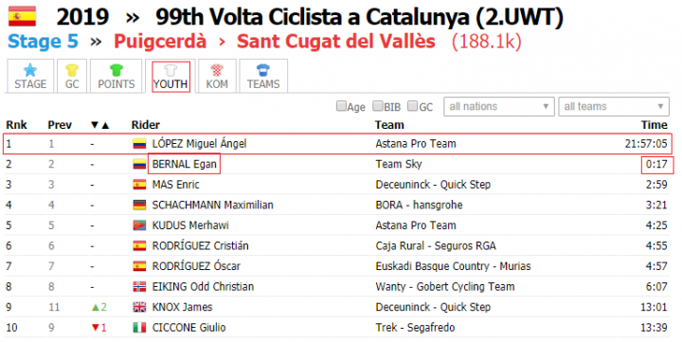Open rider BERNAL Egan's profile
The image size is (682, 342).
click(184, 164)
